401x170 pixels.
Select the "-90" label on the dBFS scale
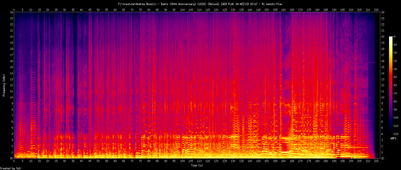tap(395, 109)
